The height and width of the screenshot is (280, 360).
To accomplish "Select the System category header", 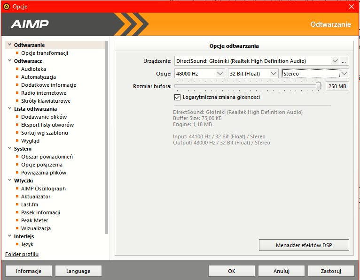I will (23, 149).
